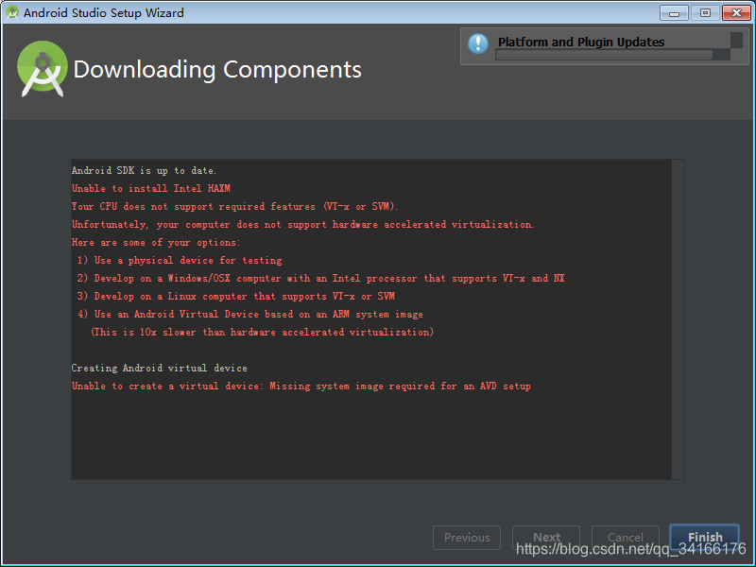Click the 'Your CPU does not support' line

click(234, 206)
